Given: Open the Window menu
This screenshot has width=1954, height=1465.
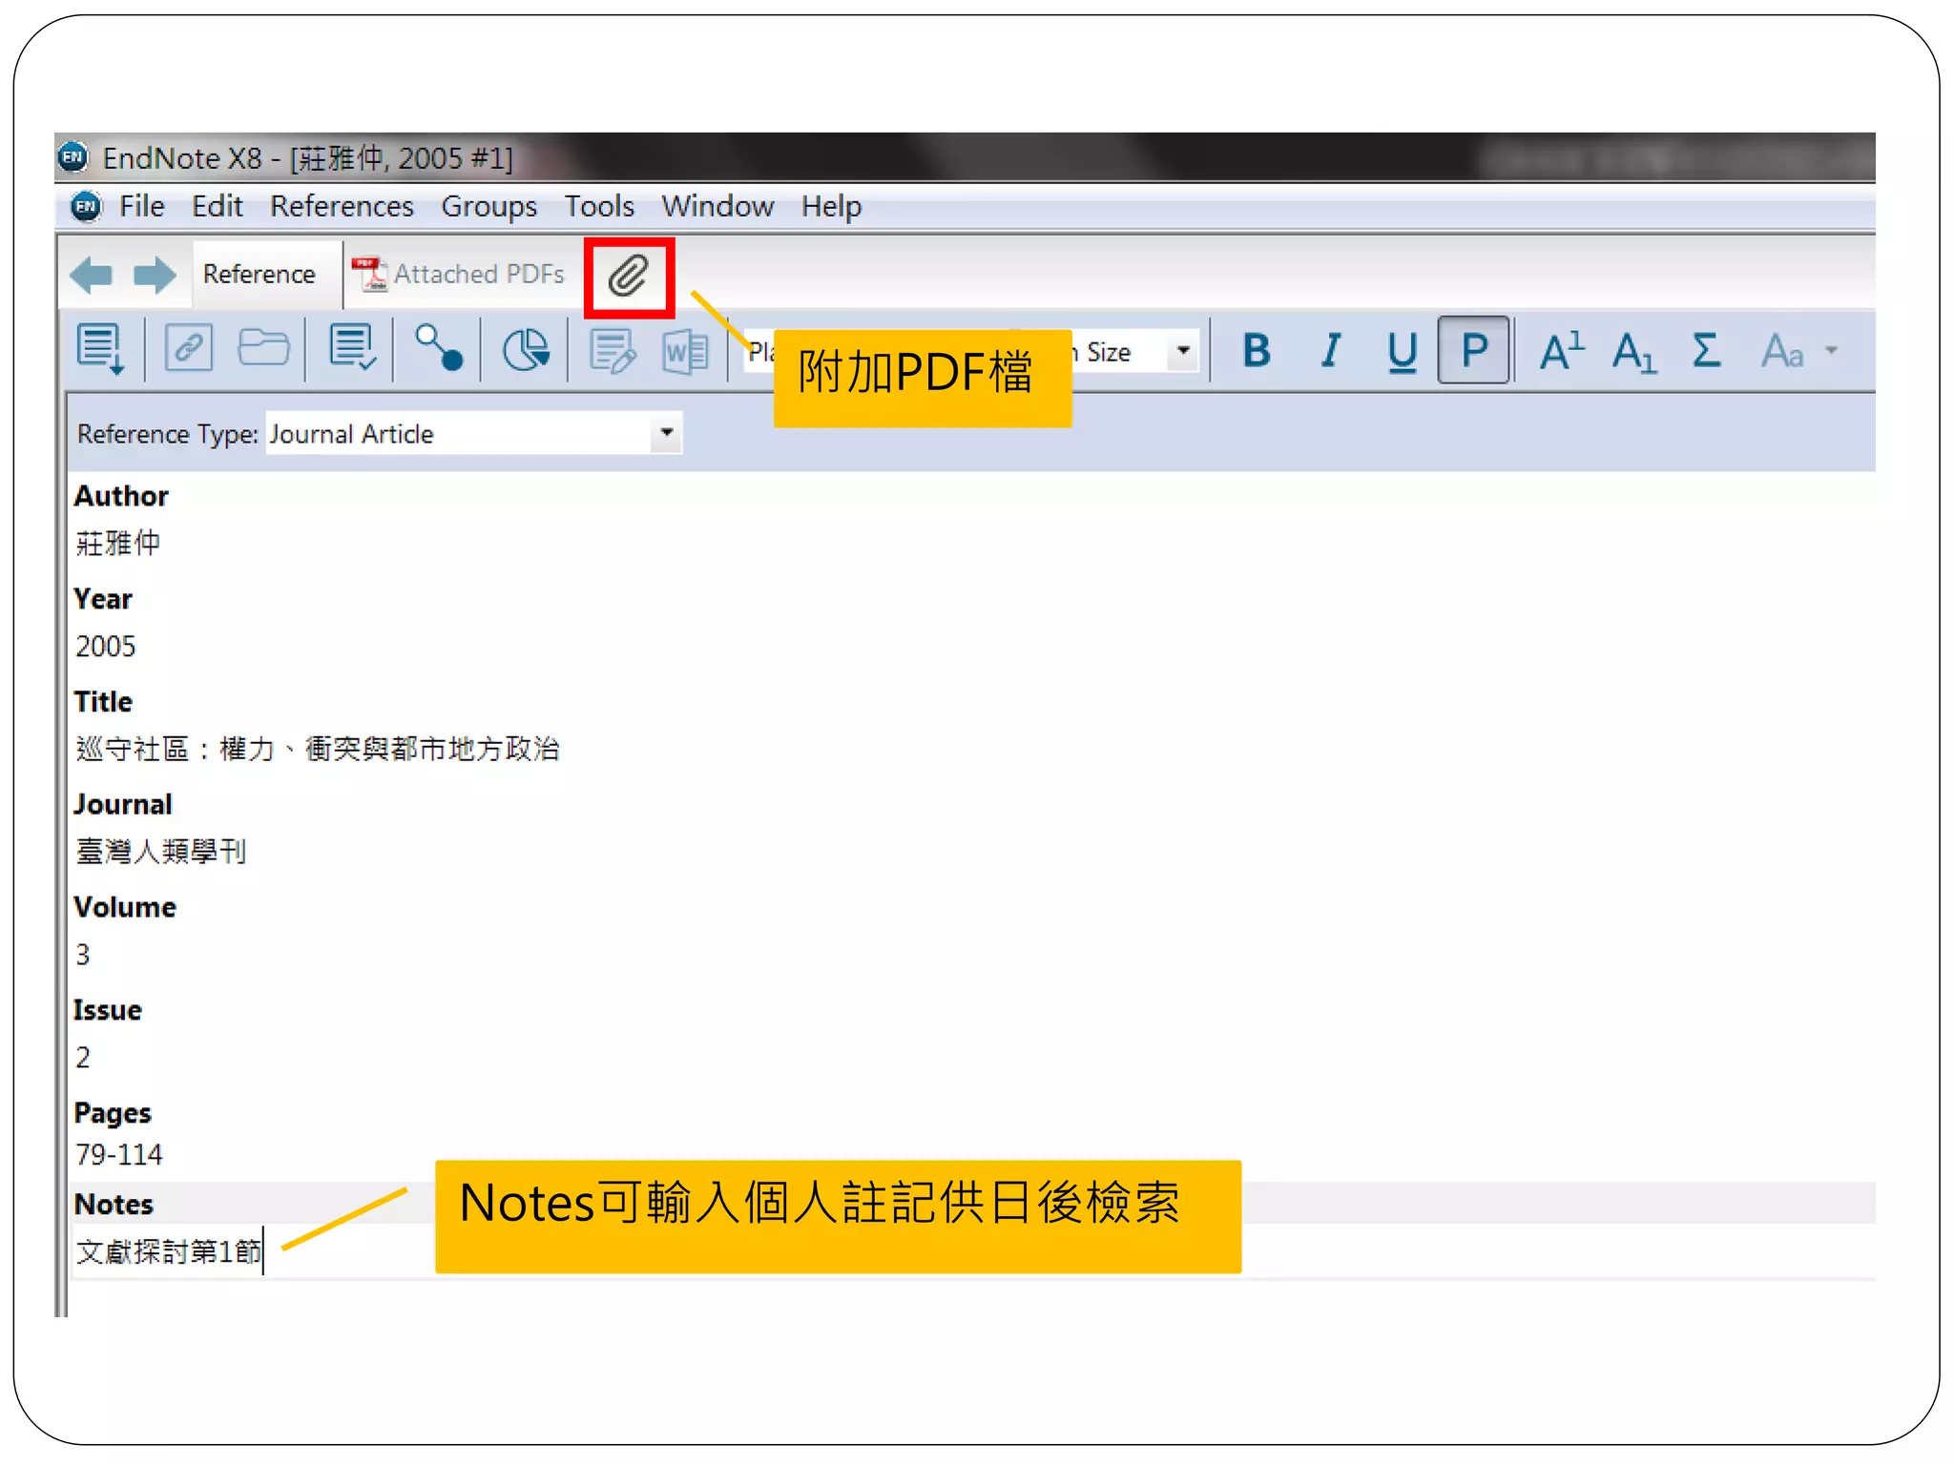Looking at the screenshot, I should pos(717,206).
